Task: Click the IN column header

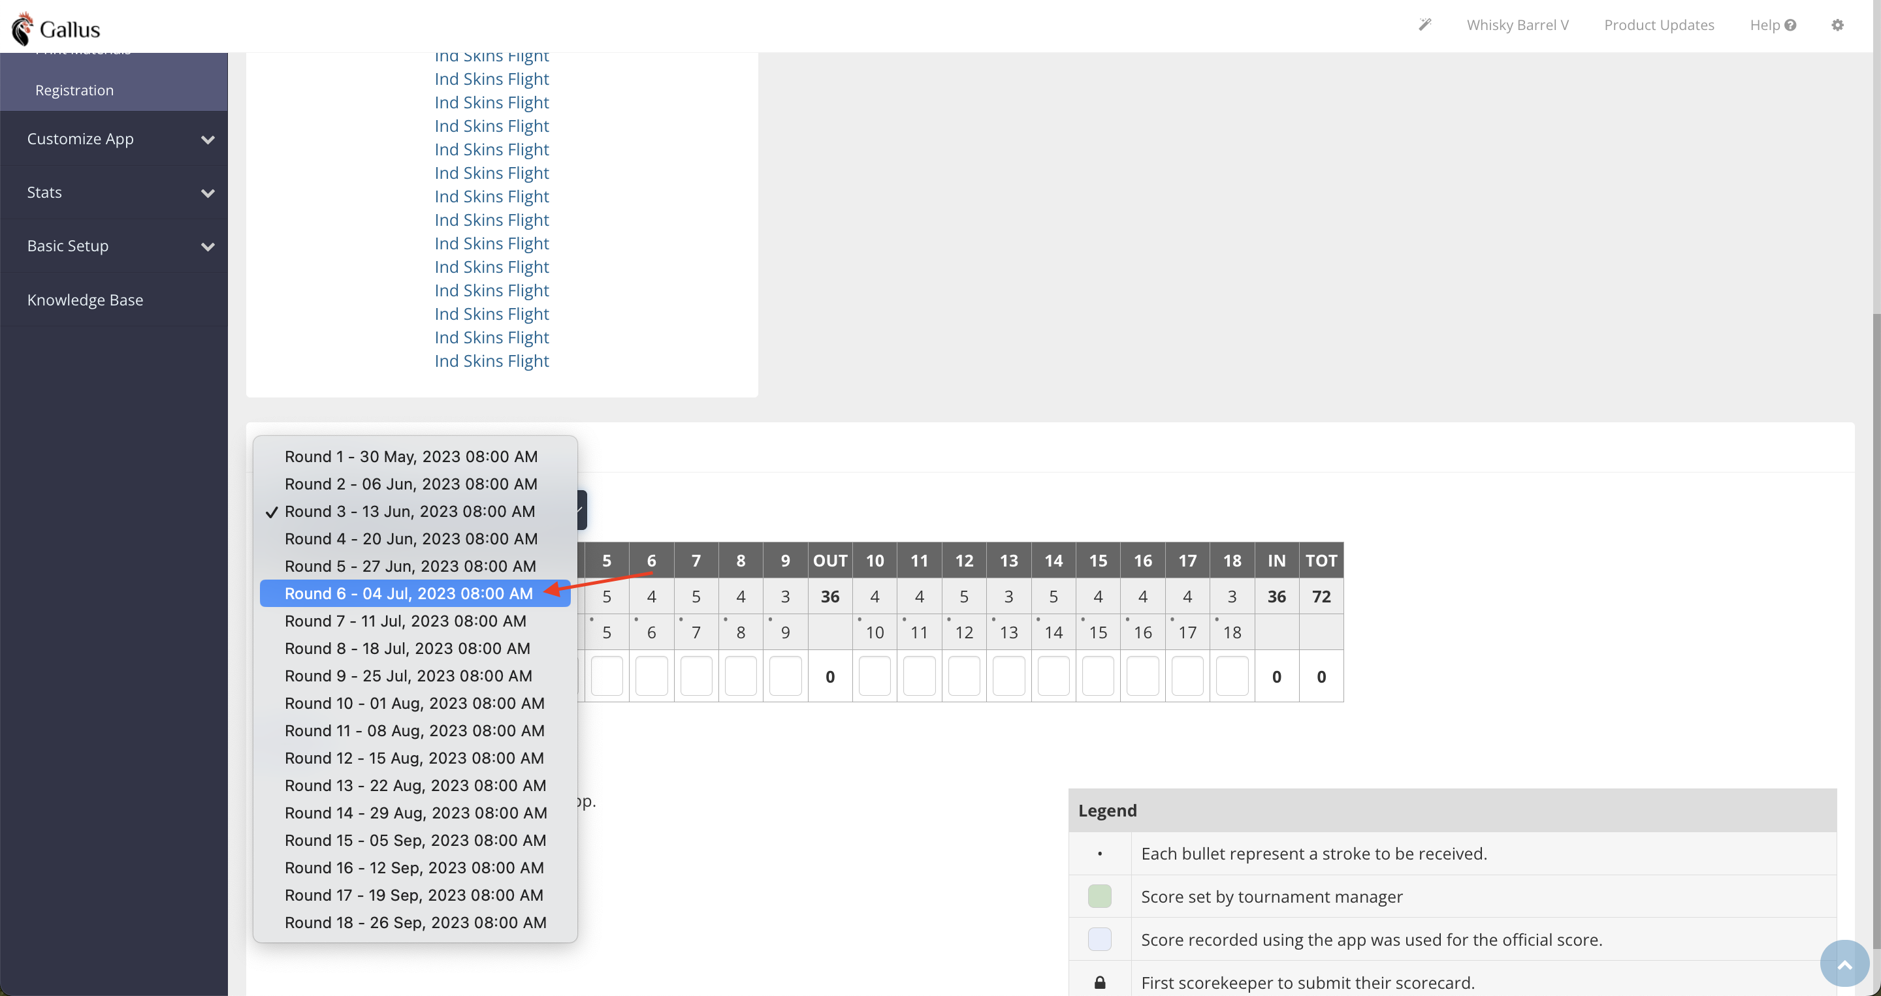Action: pos(1276,561)
